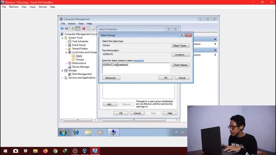This screenshot has height=155, width=276.
Task: Click Cancel in devan Properties dialog
Action: (137, 113)
